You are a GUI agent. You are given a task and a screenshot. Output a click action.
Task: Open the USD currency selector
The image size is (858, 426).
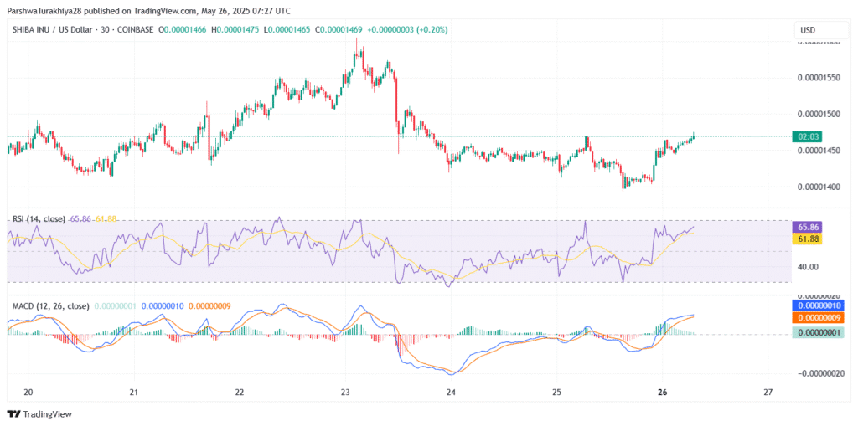coord(808,30)
